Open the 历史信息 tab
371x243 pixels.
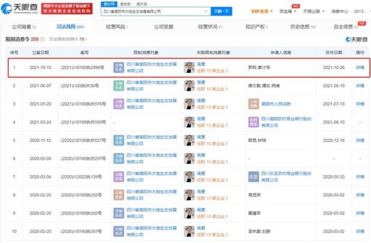(303, 27)
